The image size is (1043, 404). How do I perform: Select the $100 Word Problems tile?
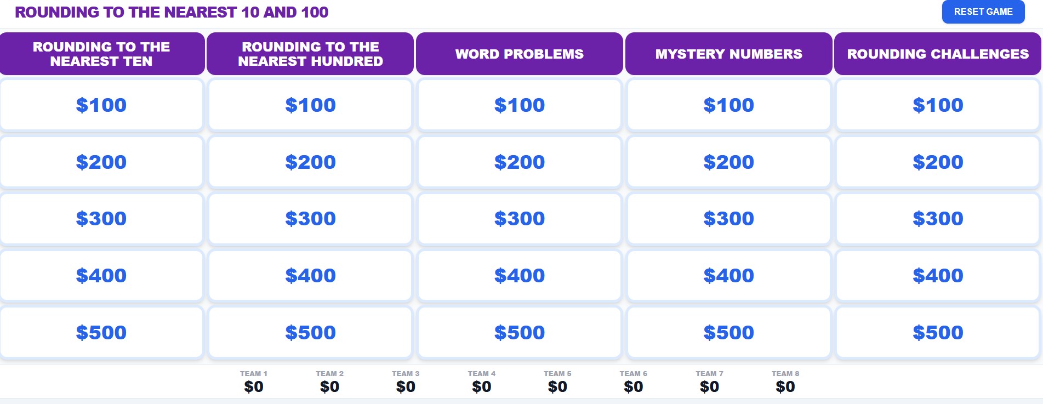point(520,105)
